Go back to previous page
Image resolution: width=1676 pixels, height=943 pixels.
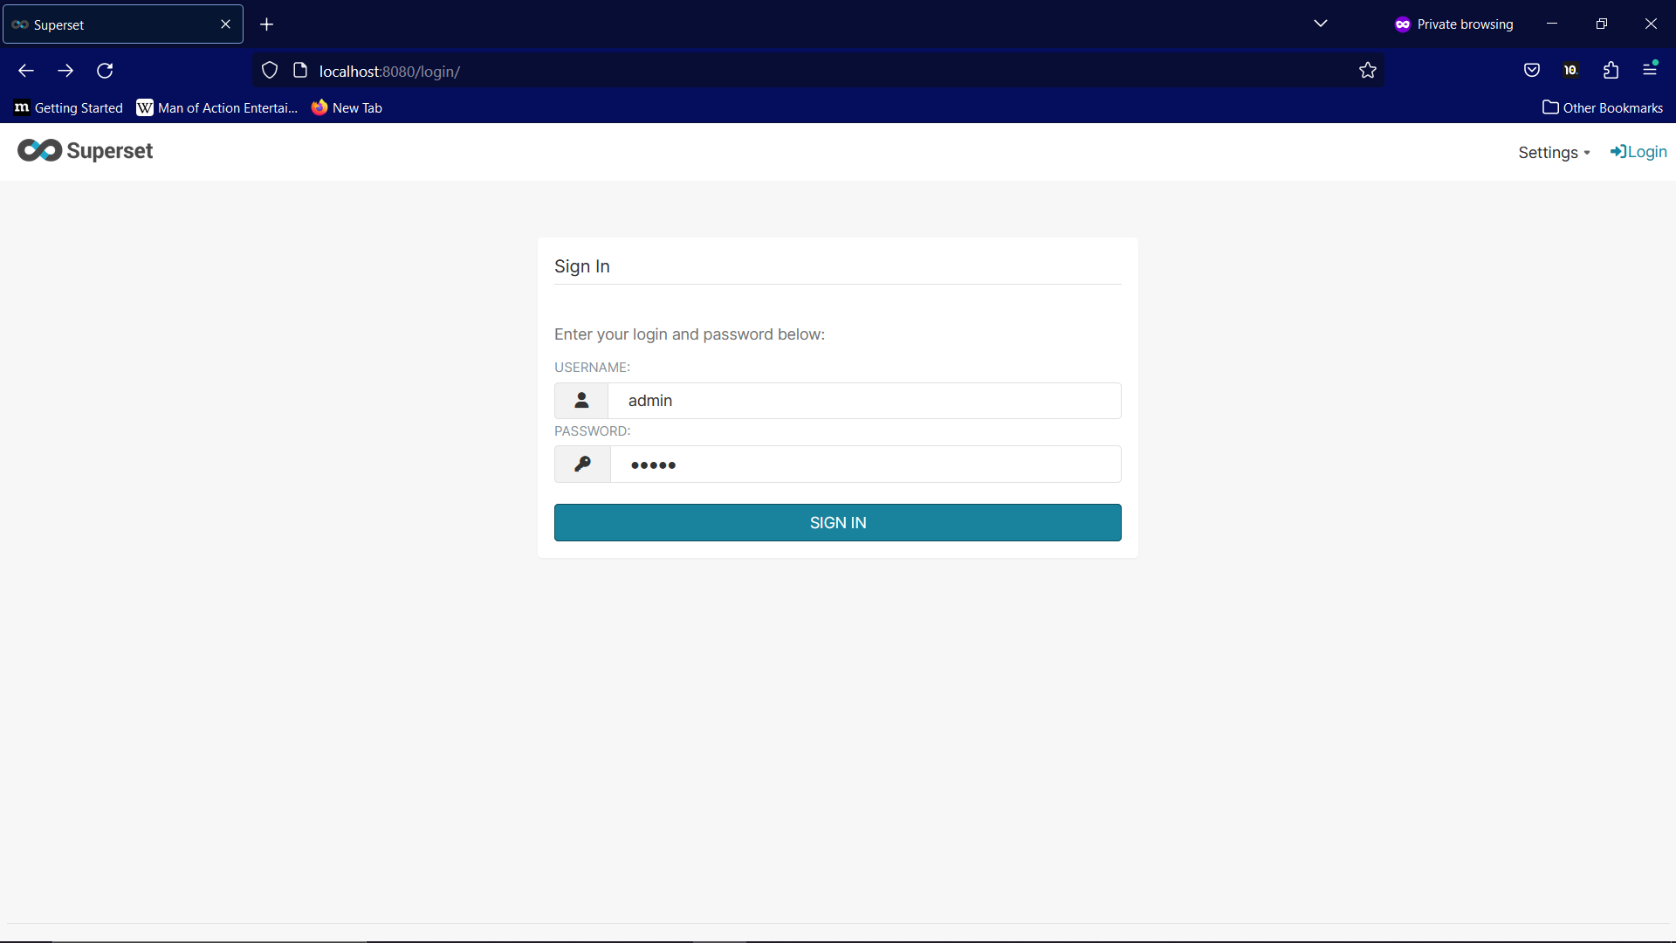click(26, 71)
